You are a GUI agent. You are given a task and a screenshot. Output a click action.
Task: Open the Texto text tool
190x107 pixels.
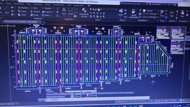pos(64,11)
